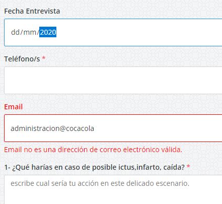Click the @ symbol in the email address

(62, 128)
